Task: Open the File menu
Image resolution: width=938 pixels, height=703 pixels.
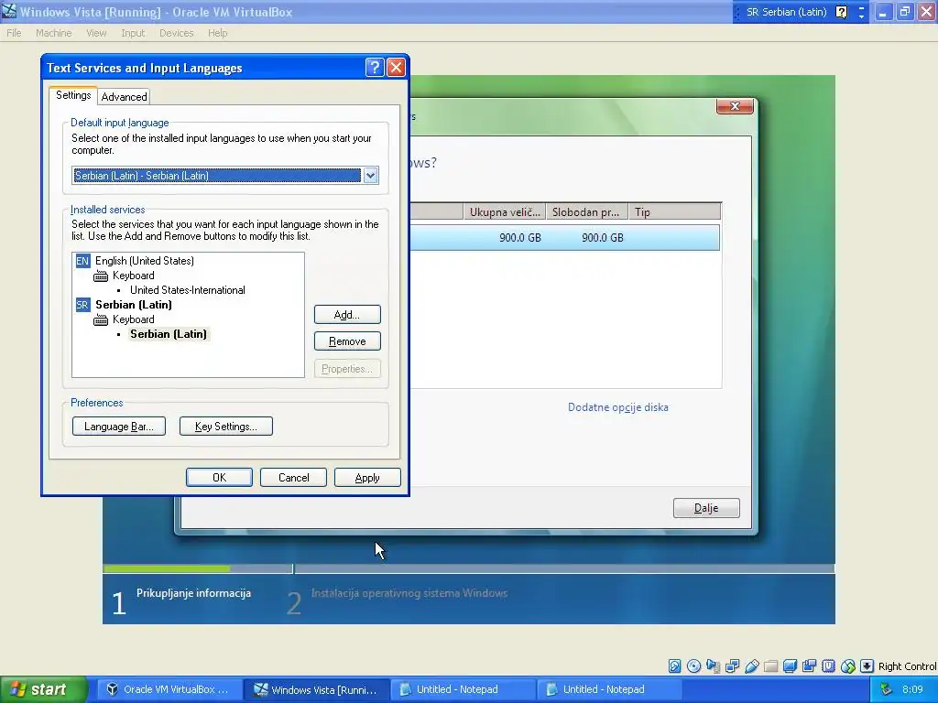Action: pos(14,33)
